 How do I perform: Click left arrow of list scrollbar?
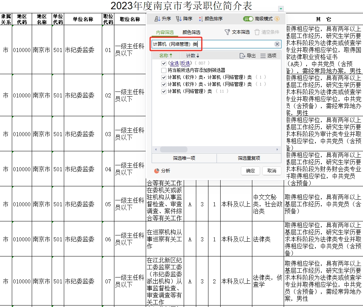[156, 149]
